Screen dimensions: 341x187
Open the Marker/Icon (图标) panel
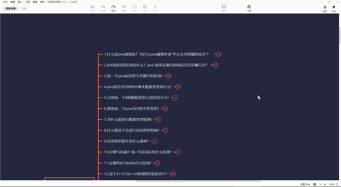[x=325, y=7]
